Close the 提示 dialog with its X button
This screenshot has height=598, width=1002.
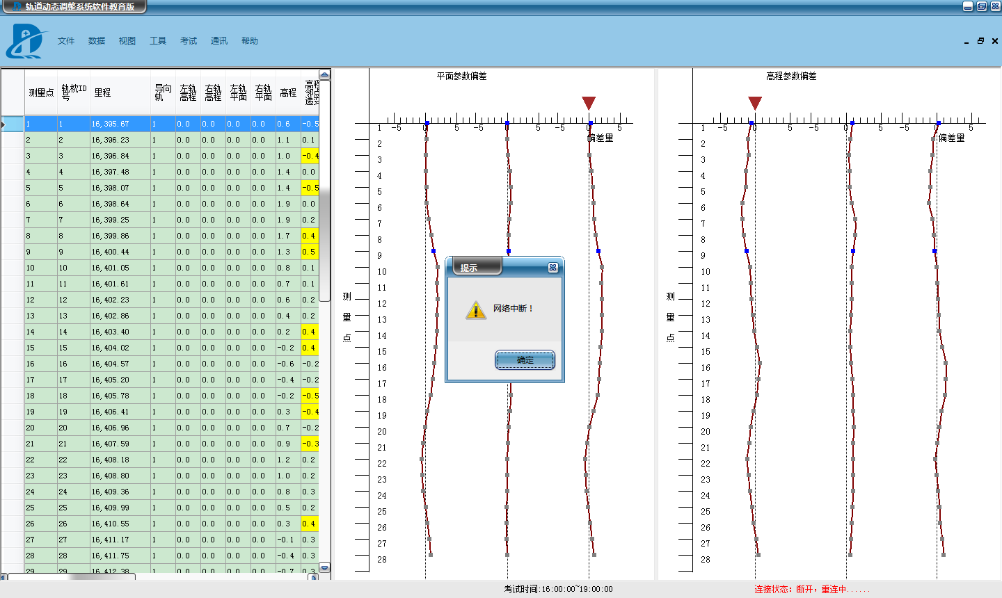(x=552, y=268)
